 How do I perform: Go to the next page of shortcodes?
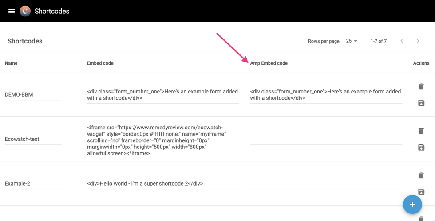point(418,41)
